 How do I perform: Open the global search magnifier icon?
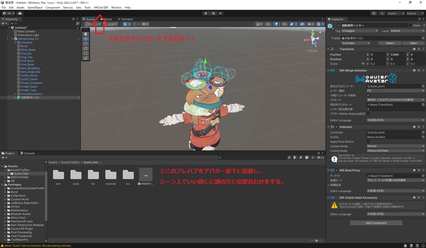[382, 13]
